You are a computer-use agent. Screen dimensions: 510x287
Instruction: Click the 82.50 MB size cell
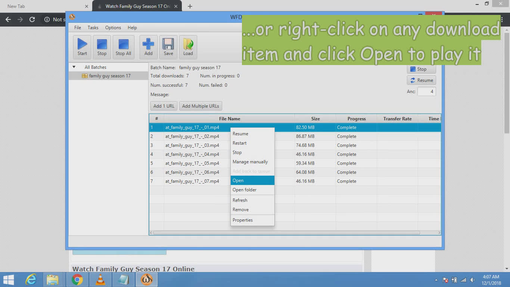315,127
